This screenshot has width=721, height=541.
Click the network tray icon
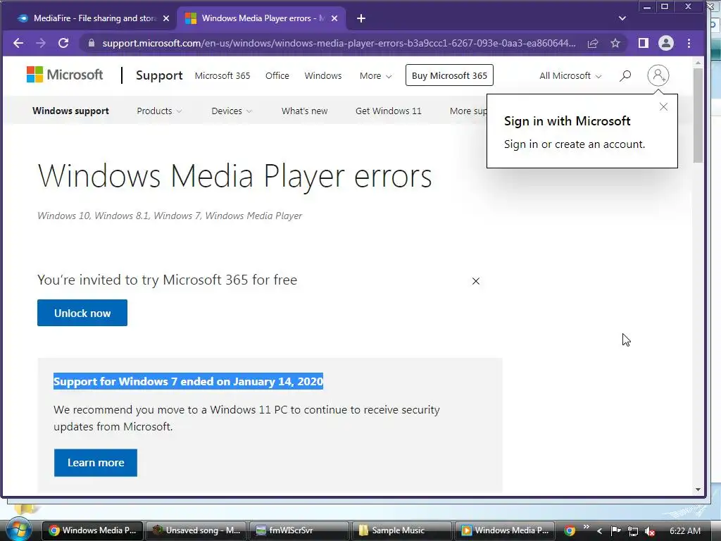point(633,531)
